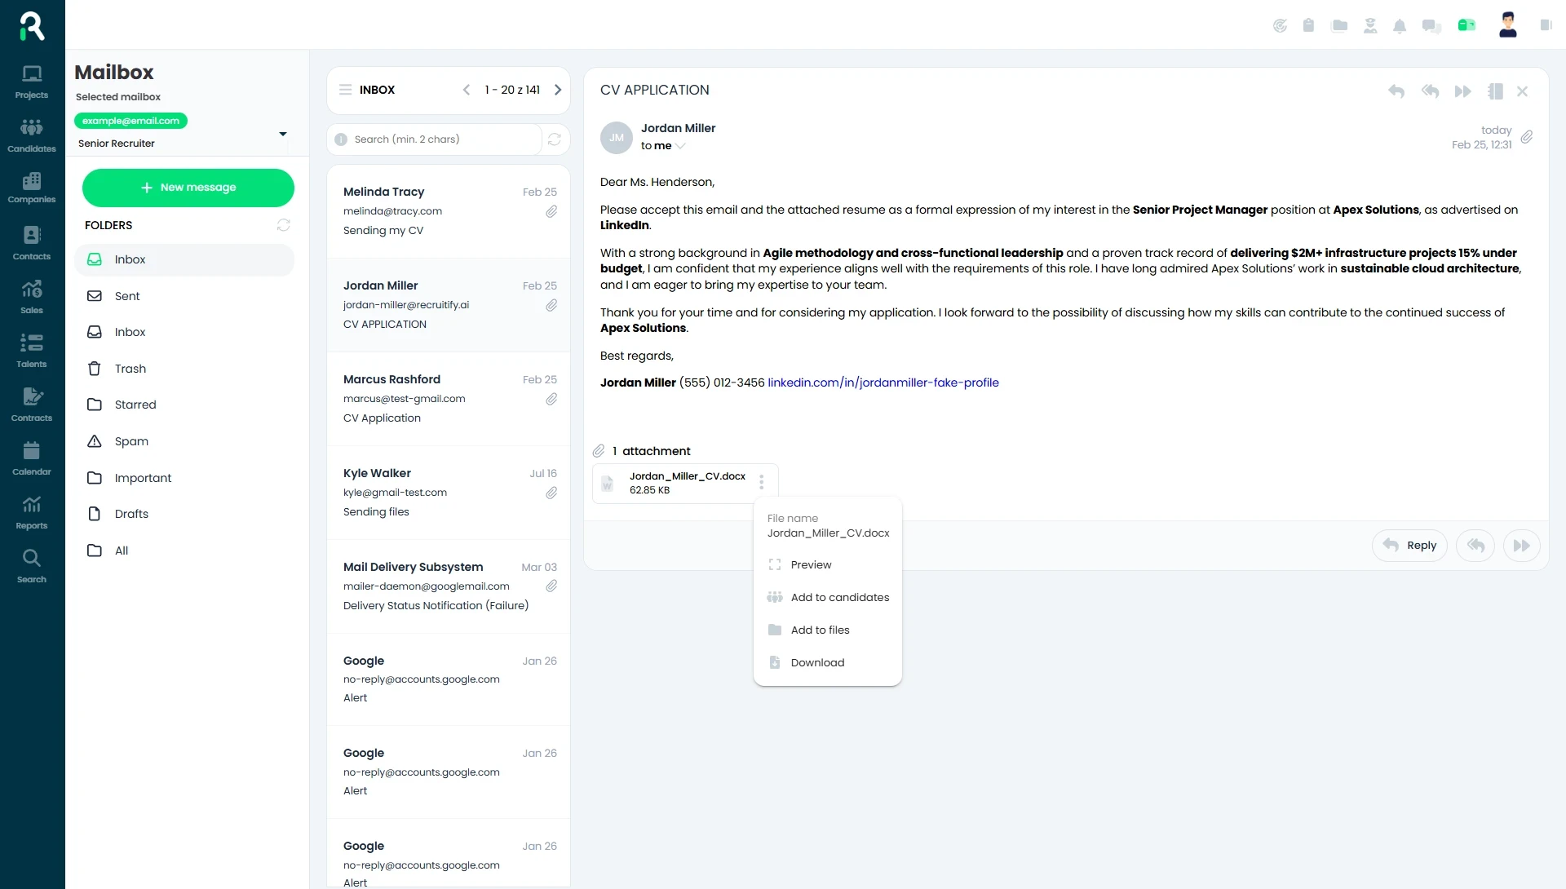Expand the selected mailbox dropdown arrow

[x=282, y=134]
